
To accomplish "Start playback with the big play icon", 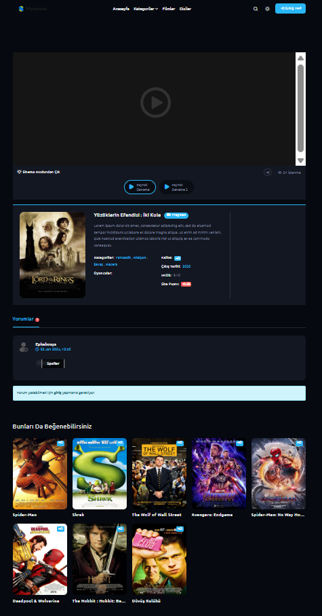I will 156,103.
